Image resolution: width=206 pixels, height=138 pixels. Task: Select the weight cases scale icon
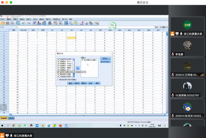(x=71, y=23)
